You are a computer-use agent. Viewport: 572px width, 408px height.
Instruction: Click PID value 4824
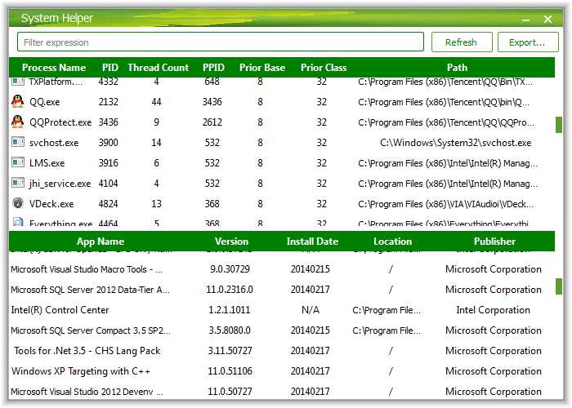point(109,204)
